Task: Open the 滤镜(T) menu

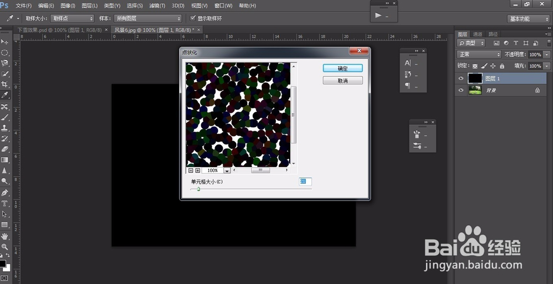Action: click(157, 6)
